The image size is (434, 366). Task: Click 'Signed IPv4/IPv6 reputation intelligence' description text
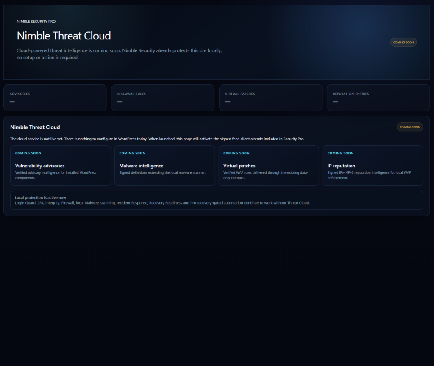point(369,175)
